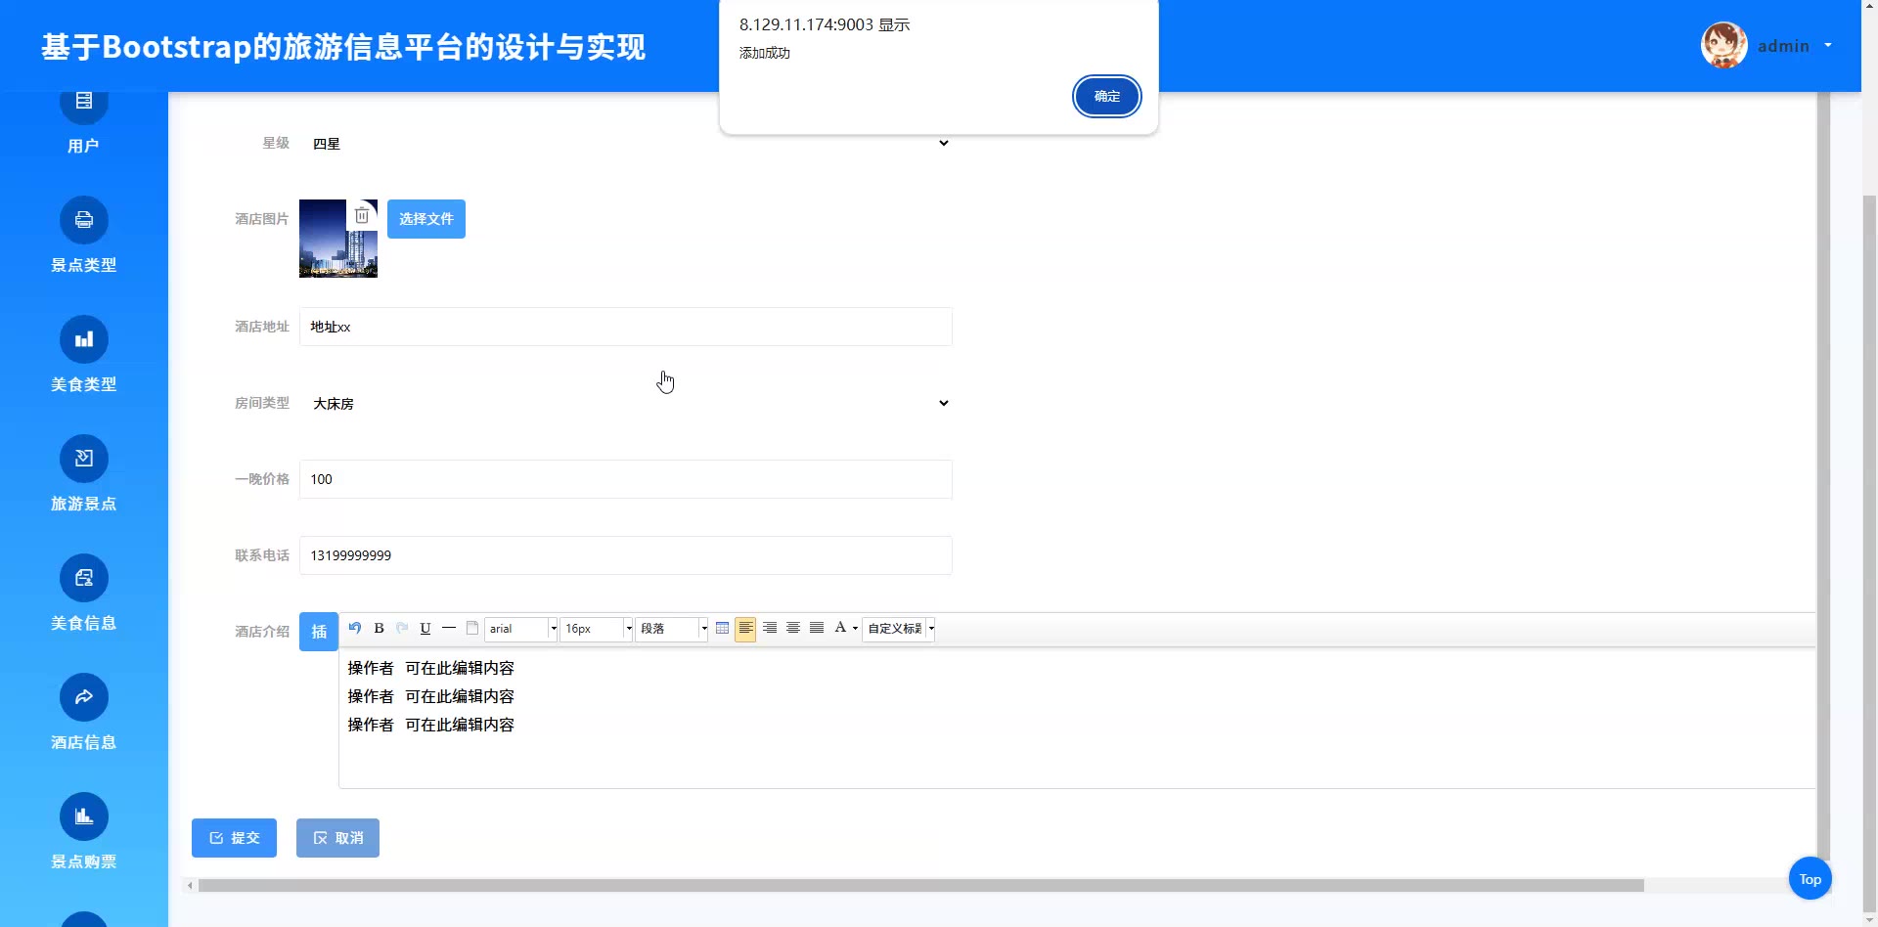Click the 酒店介绍 field label
The image size is (1878, 927).
pos(262,632)
